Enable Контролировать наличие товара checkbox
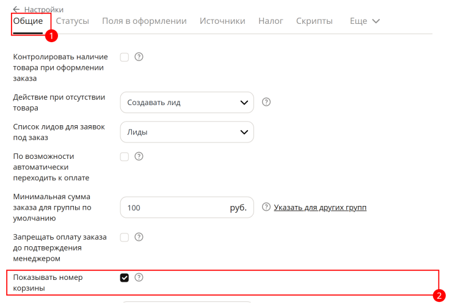The height and width of the screenshot is (308, 452). point(125,57)
